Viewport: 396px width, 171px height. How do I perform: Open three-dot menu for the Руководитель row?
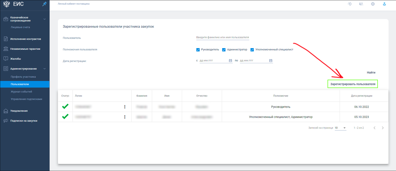(125, 106)
